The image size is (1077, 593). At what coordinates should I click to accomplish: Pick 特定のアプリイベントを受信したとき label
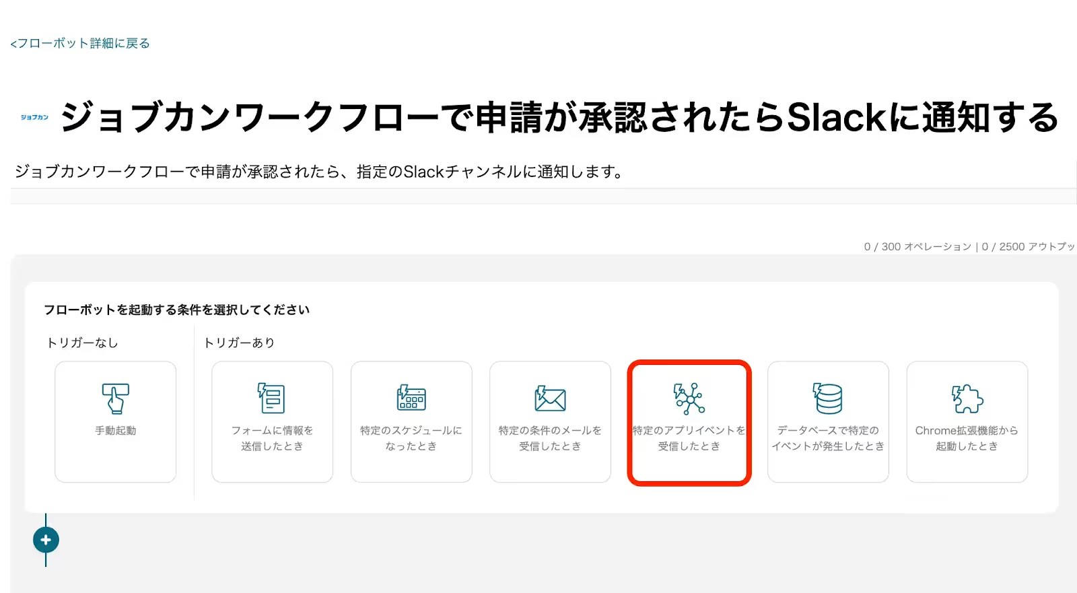click(x=689, y=438)
